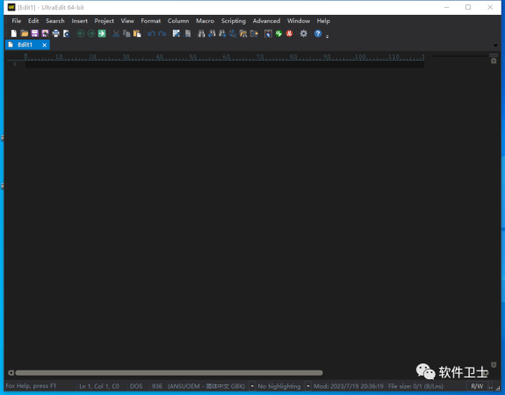
Task: Open the File menu
Action: click(17, 21)
